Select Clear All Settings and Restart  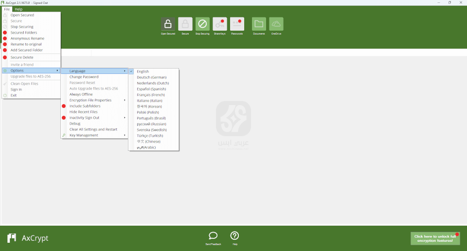(x=93, y=129)
